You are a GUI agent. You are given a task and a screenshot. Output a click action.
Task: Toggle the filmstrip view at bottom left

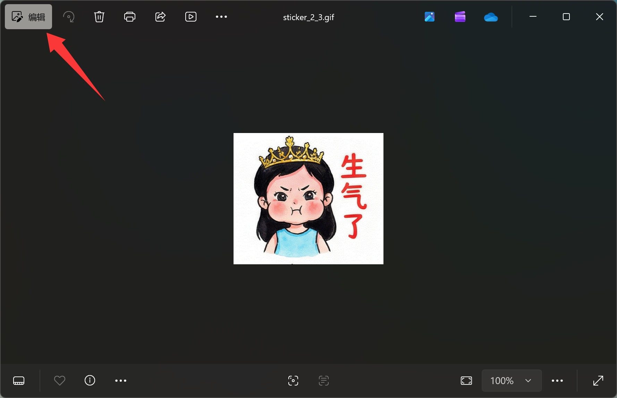pyautogui.click(x=19, y=381)
